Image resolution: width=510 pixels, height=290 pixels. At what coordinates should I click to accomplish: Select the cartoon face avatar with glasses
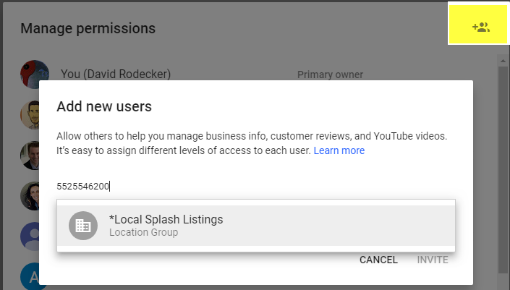[x=30, y=115]
